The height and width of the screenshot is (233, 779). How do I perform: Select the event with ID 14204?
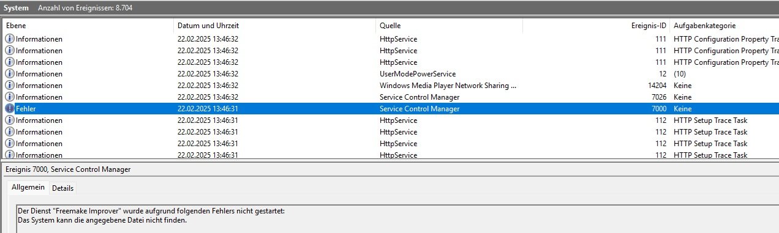[x=391, y=86]
